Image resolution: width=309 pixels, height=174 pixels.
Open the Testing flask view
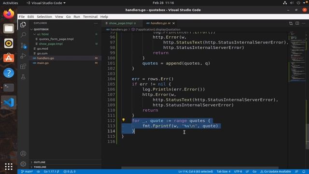[x=23, y=77]
